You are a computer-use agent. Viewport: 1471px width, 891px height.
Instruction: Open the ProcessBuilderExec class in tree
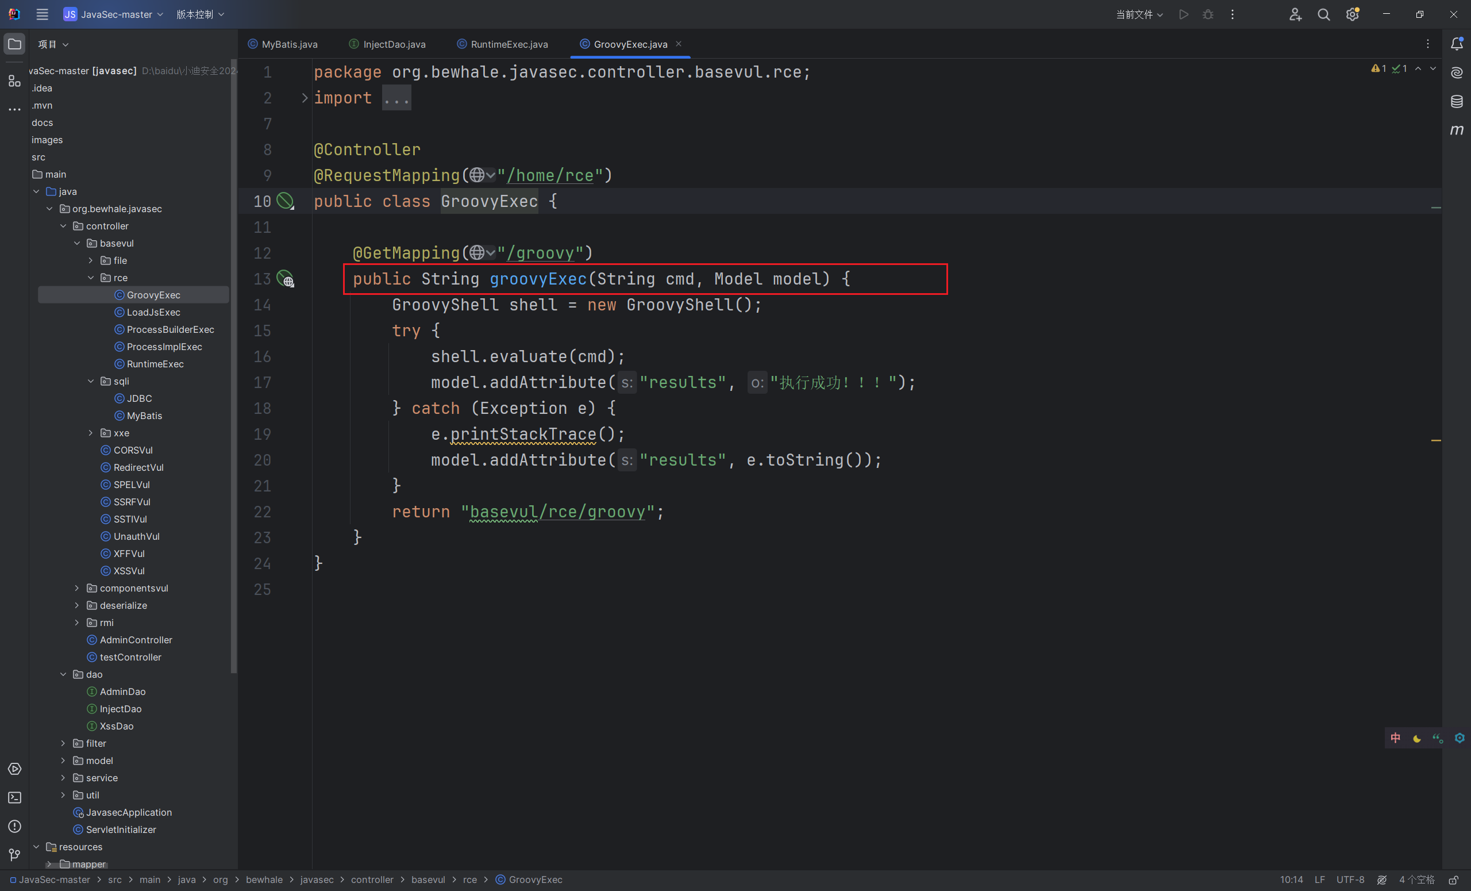170,329
